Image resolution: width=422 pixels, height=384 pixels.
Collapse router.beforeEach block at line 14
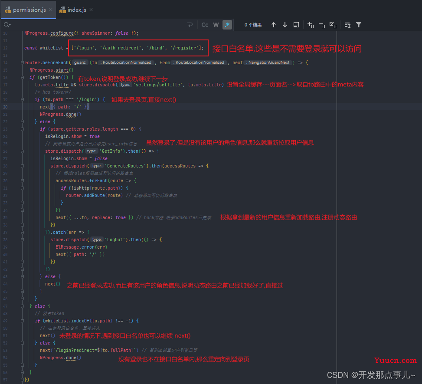pos(23,63)
